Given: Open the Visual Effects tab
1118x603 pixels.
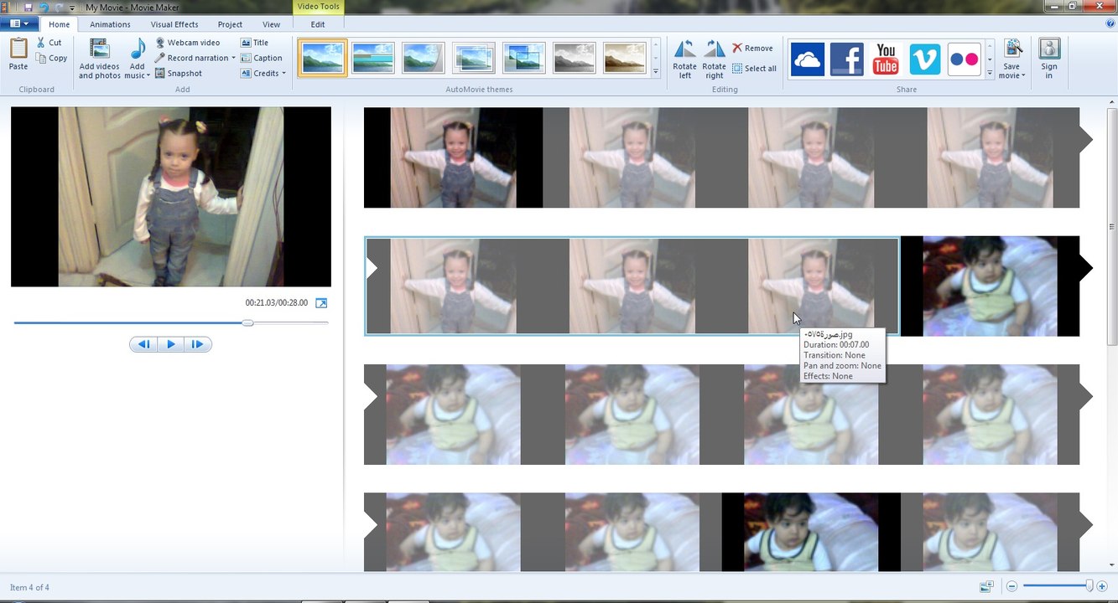Looking at the screenshot, I should [x=174, y=24].
